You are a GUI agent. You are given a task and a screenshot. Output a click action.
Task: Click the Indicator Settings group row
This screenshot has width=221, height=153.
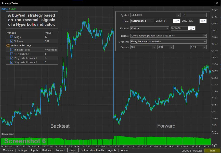[32, 45]
